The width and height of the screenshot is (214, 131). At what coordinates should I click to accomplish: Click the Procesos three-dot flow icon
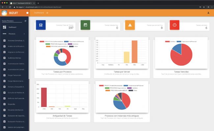point(5,33)
